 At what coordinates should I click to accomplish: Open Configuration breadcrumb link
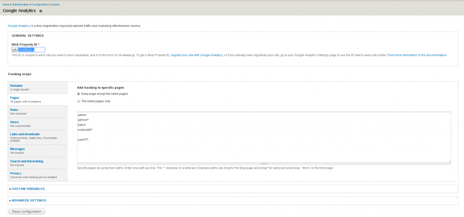coord(40,4)
